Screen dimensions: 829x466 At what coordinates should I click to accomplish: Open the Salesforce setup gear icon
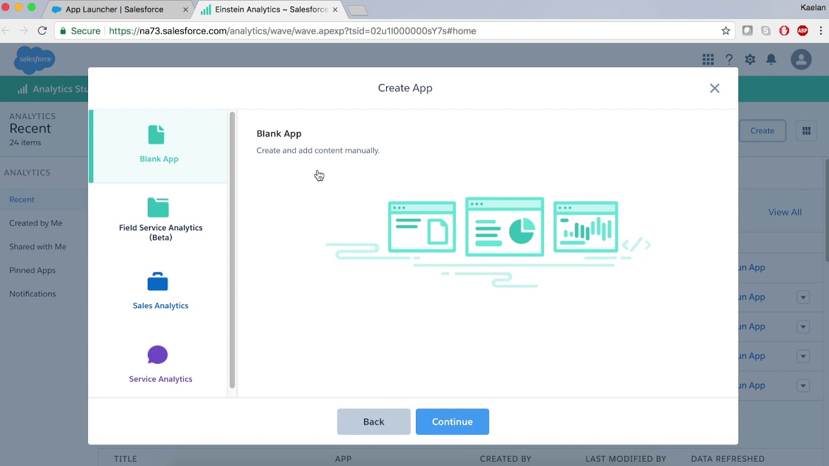click(750, 60)
